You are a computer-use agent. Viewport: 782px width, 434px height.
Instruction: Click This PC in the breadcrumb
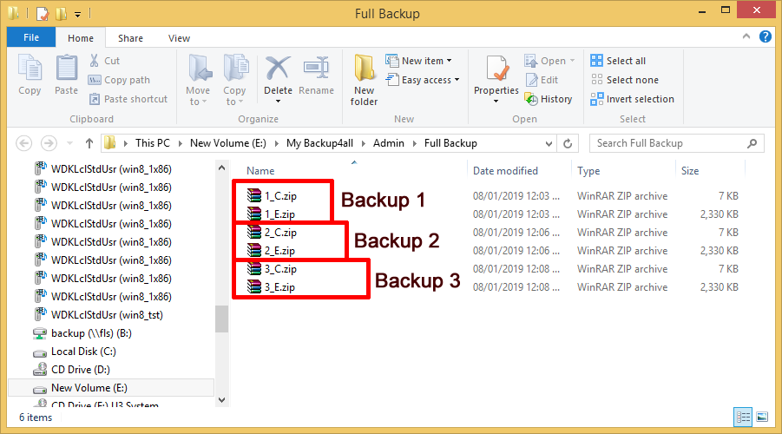click(153, 143)
